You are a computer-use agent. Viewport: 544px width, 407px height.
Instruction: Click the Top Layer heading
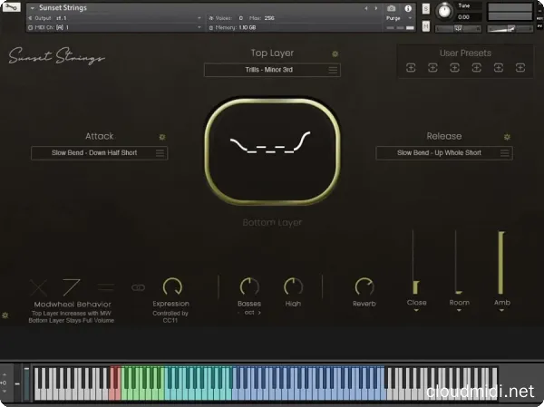coord(272,53)
